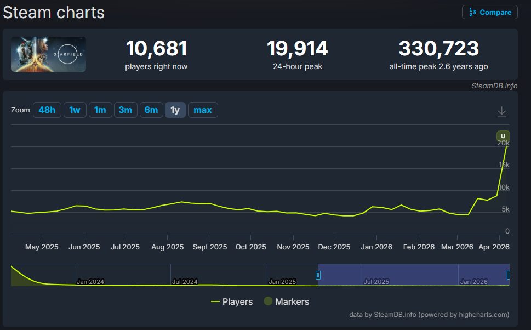The height and width of the screenshot is (330, 531).
Task: Click Jan 2024 in the navigator
Action: pyautogui.click(x=90, y=282)
